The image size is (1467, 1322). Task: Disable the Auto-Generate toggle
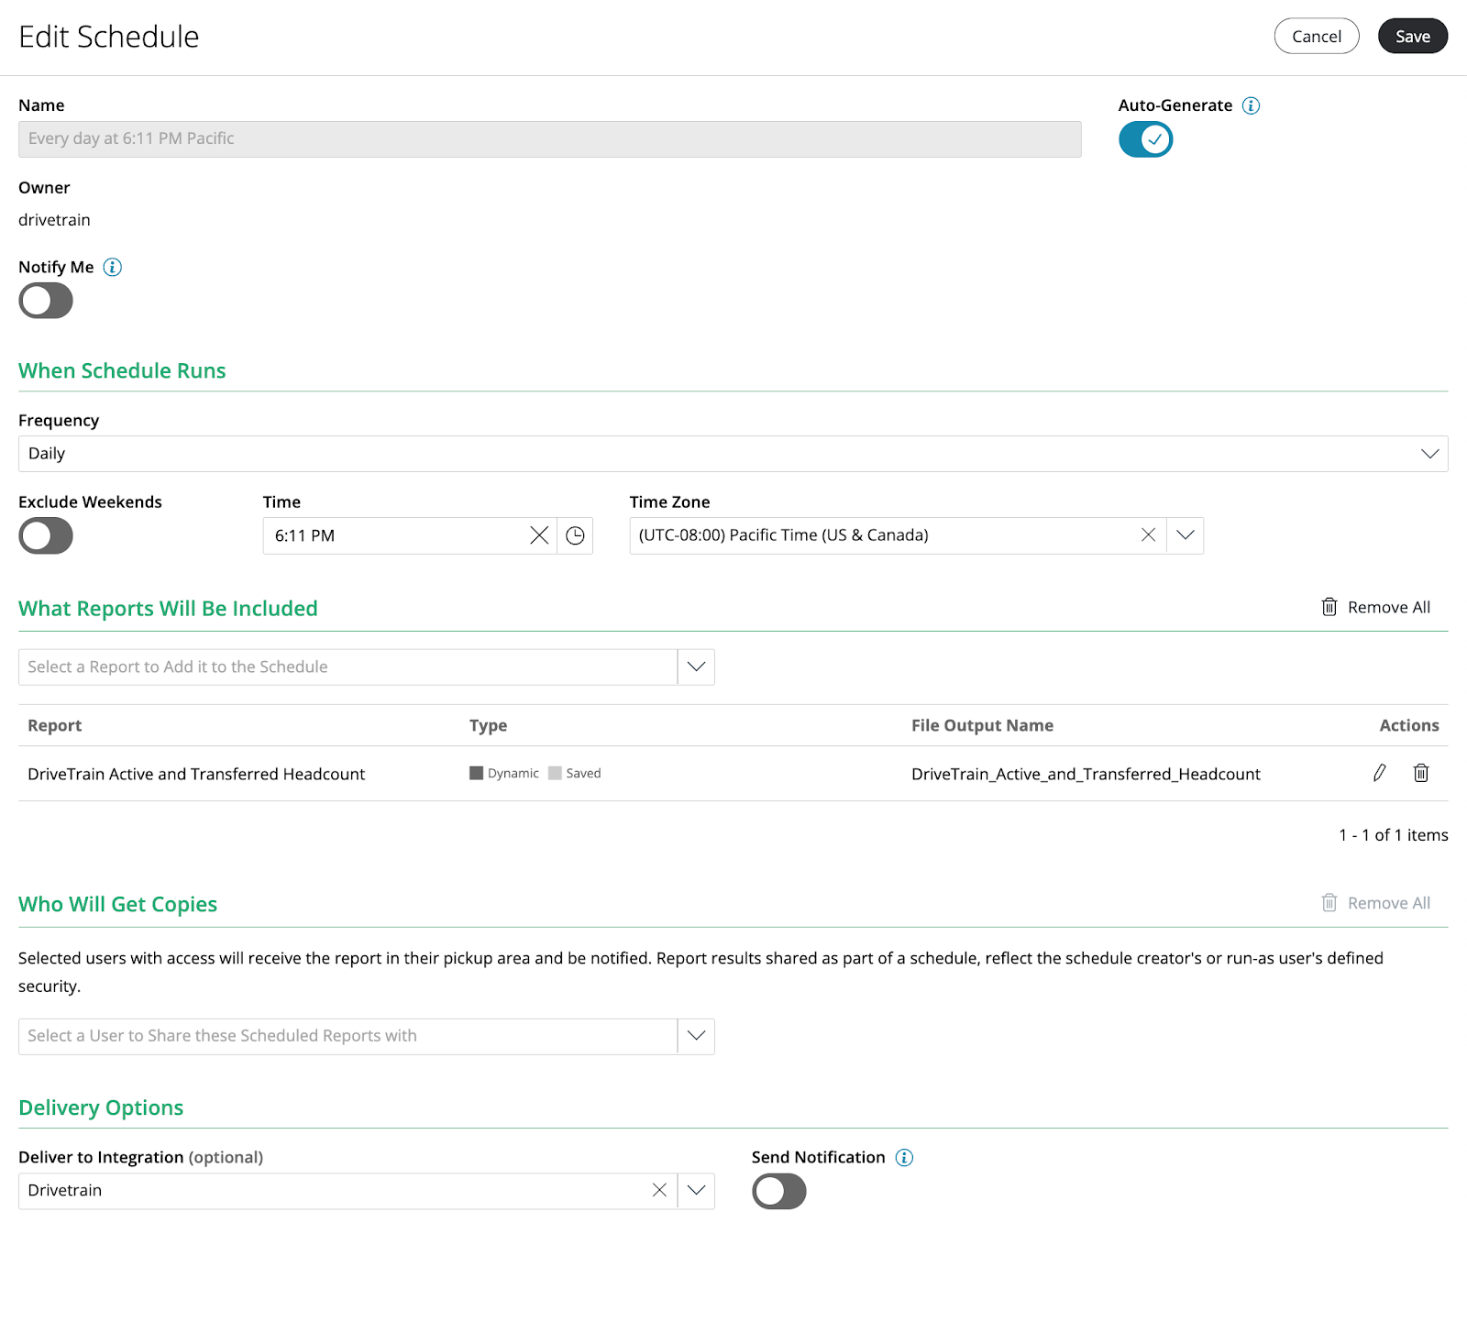coord(1145,139)
